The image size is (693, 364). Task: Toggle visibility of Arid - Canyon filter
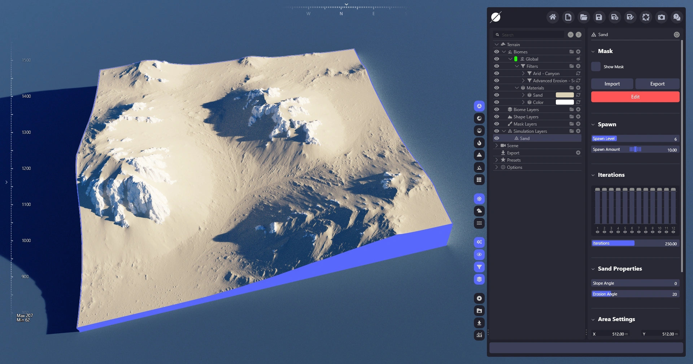point(497,73)
